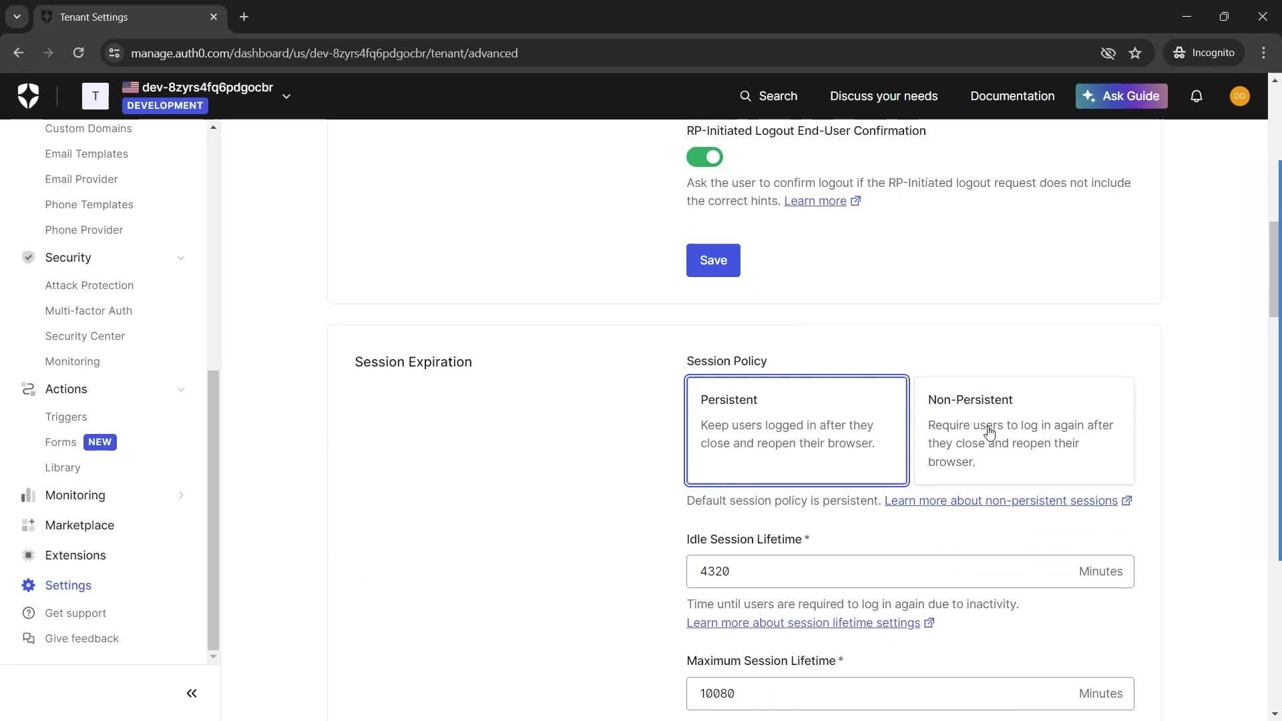Toggle RP-Initiated Logout End-User Confirmation switch
Image resolution: width=1282 pixels, height=721 pixels.
pyautogui.click(x=704, y=157)
